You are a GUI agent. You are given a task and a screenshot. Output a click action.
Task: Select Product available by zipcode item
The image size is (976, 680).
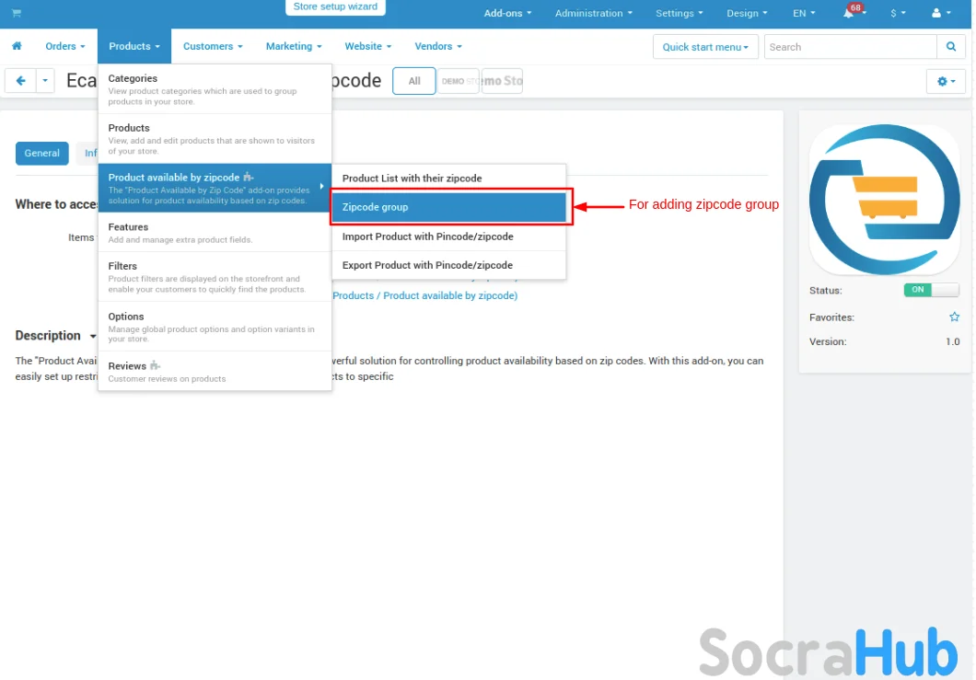pos(215,188)
